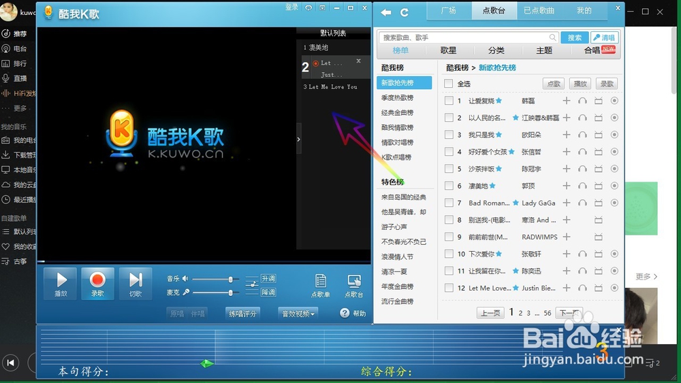Viewport: 681px width, 383px height.
Task: Open the 主题 category tab
Action: (543, 50)
